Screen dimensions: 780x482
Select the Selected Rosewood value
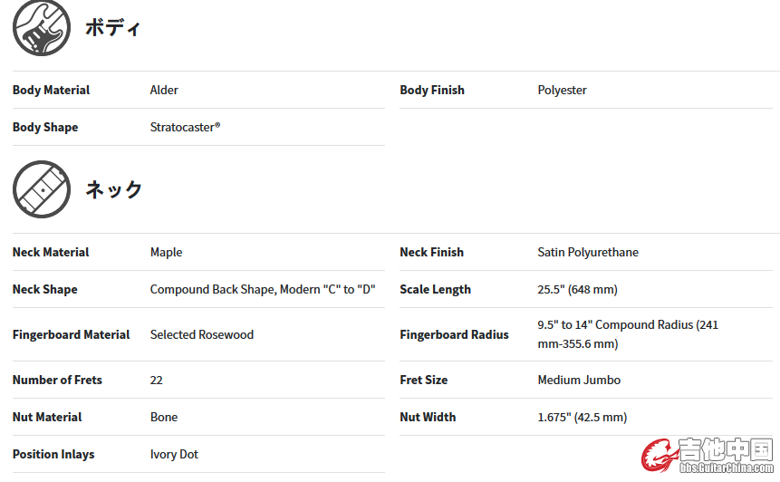pos(201,334)
